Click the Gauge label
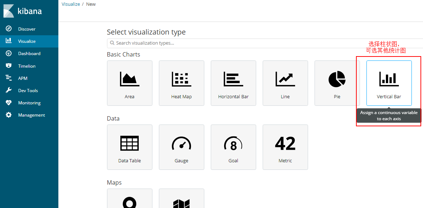The image size is (423, 208). [182, 160]
